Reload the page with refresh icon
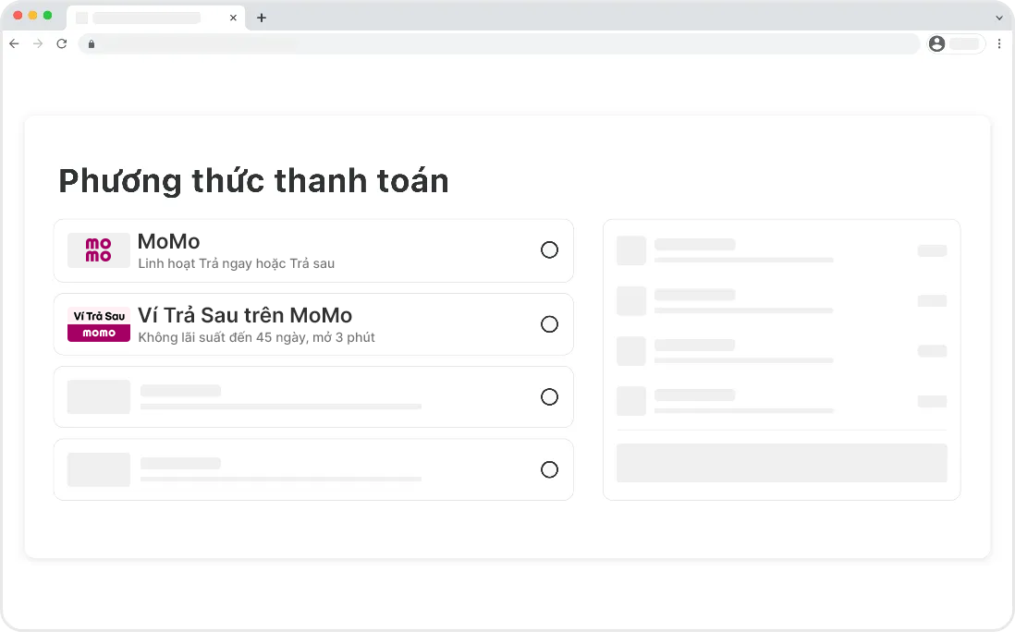 pos(62,43)
